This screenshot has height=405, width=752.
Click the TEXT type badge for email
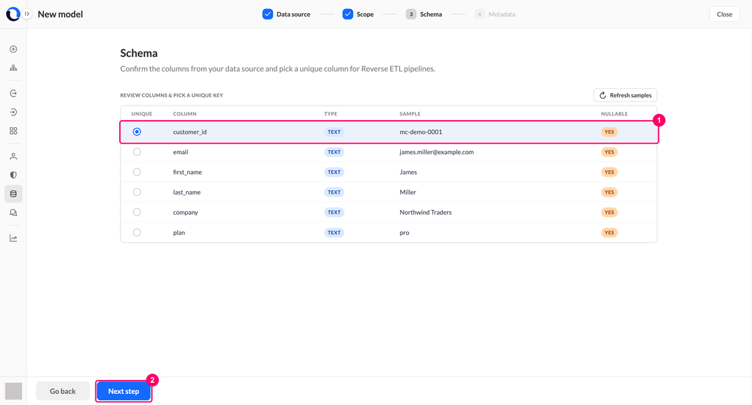(334, 151)
